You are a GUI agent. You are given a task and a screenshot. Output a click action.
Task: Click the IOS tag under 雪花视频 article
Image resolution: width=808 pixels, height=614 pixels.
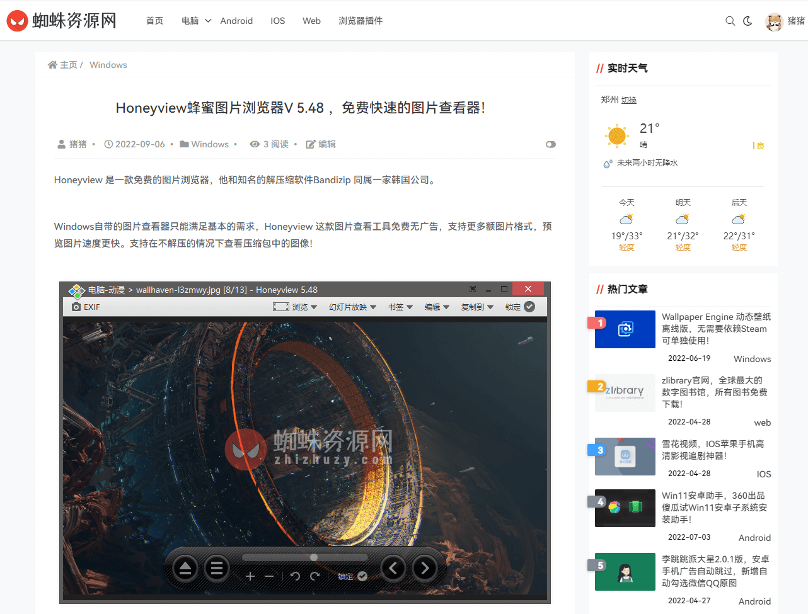pyautogui.click(x=764, y=474)
